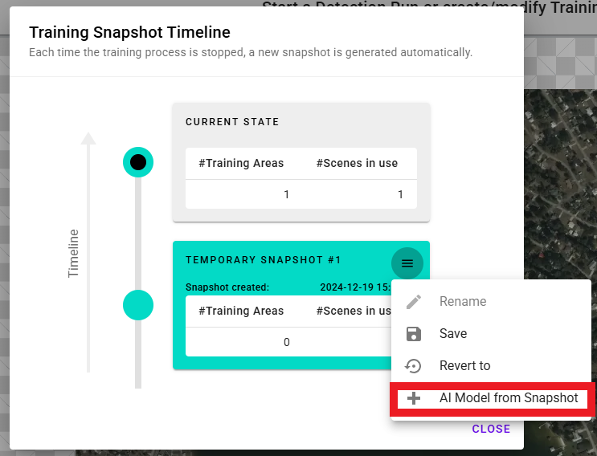Choose the Rename menu entry
The image size is (597, 456).
463,302
